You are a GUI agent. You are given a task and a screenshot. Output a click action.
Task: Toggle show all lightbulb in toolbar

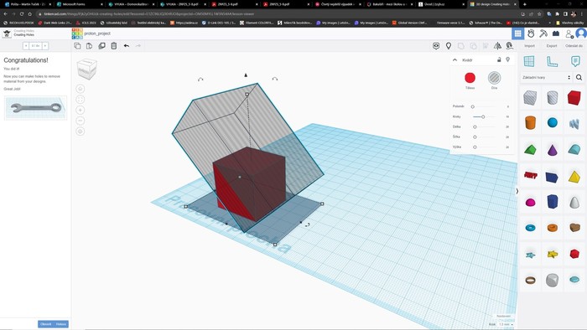(x=449, y=45)
